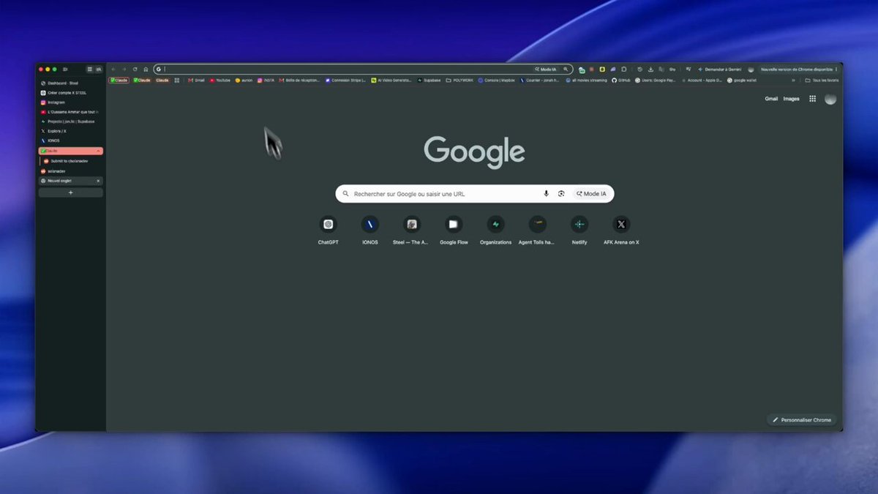Close the Nouvel onglet tab

pyautogui.click(x=99, y=181)
